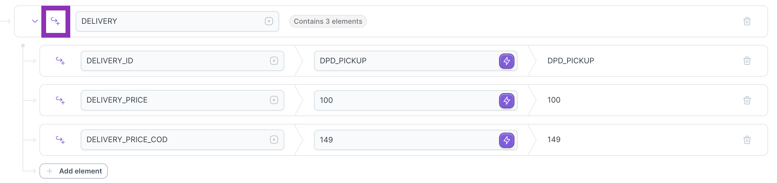This screenshot has width=777, height=183.
Task: Click the add-nested-element icon beside DELIVERY
Action: click(x=56, y=22)
